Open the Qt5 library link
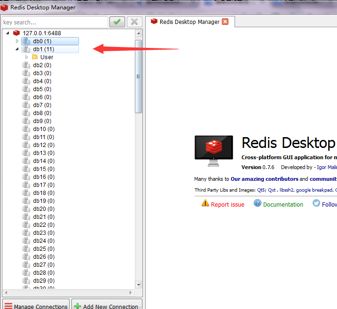This screenshot has height=309, width=337. (261, 190)
